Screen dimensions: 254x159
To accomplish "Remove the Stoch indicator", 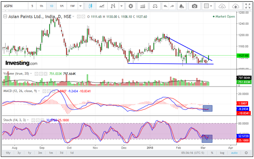I will click(x=42, y=120).
